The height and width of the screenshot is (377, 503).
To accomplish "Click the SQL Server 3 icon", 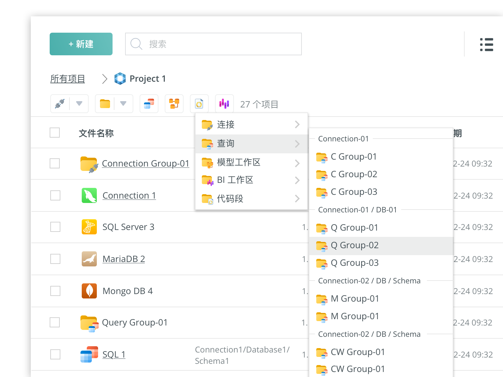I will pos(89,227).
